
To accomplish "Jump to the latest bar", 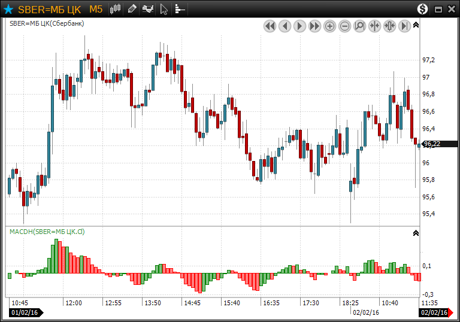I will (x=404, y=26).
